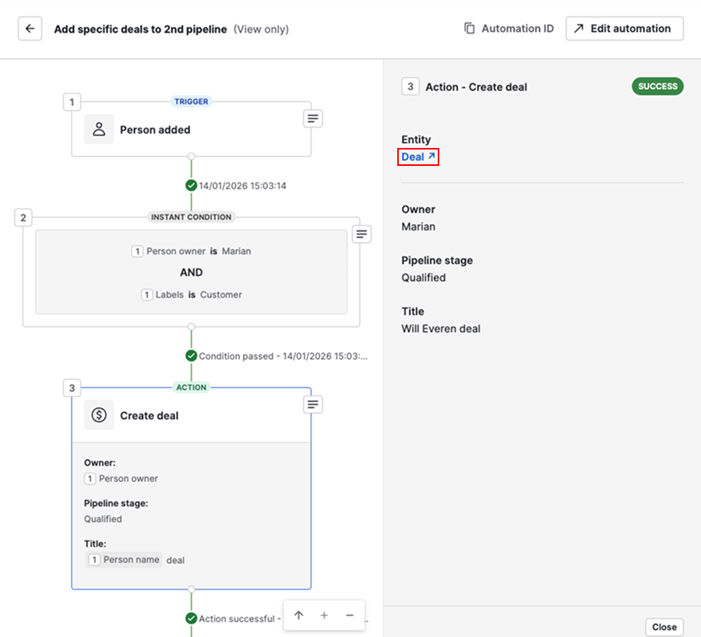Click the up arrow in canvas controls

click(298, 615)
